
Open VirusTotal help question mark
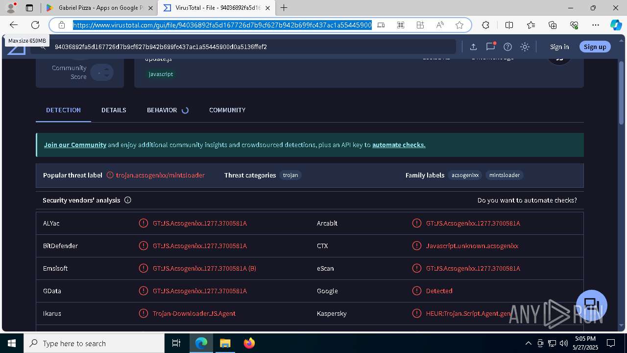(x=507, y=47)
